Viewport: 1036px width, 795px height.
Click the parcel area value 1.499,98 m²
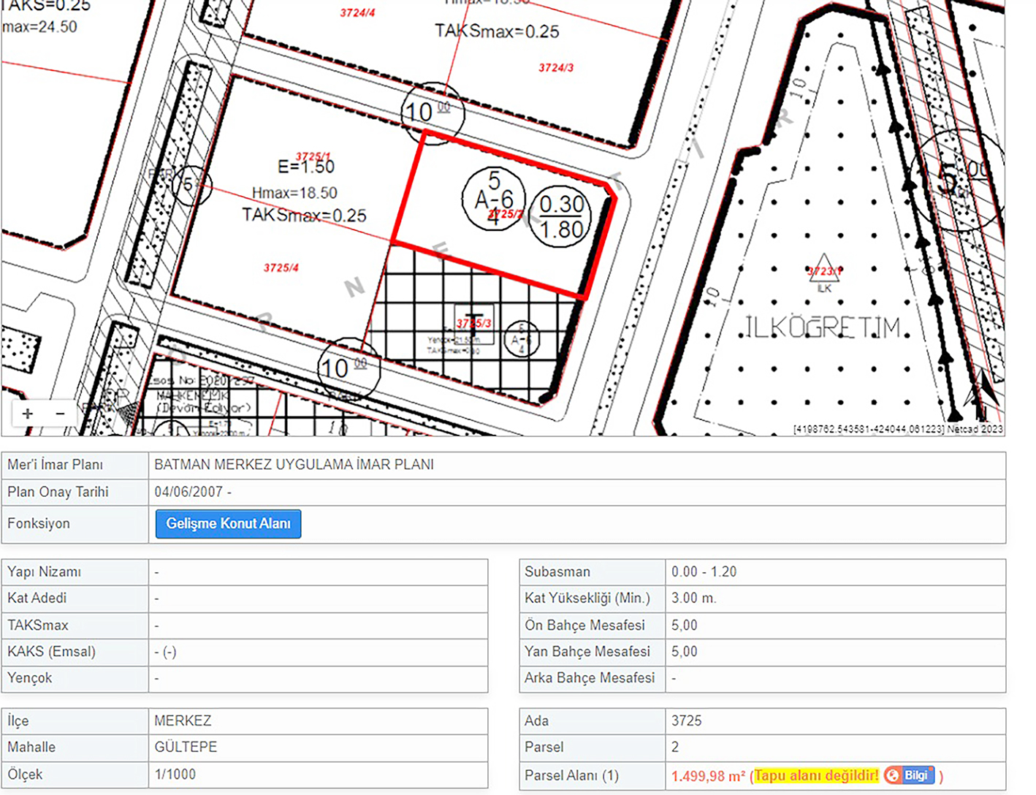[708, 776]
